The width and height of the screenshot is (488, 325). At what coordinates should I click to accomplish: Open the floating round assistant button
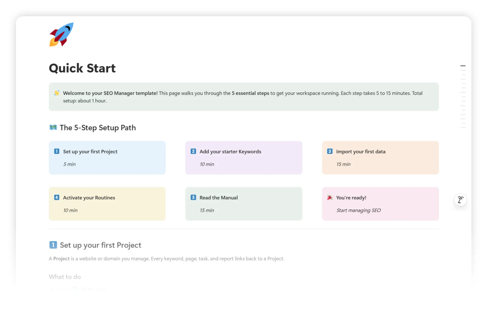[460, 200]
